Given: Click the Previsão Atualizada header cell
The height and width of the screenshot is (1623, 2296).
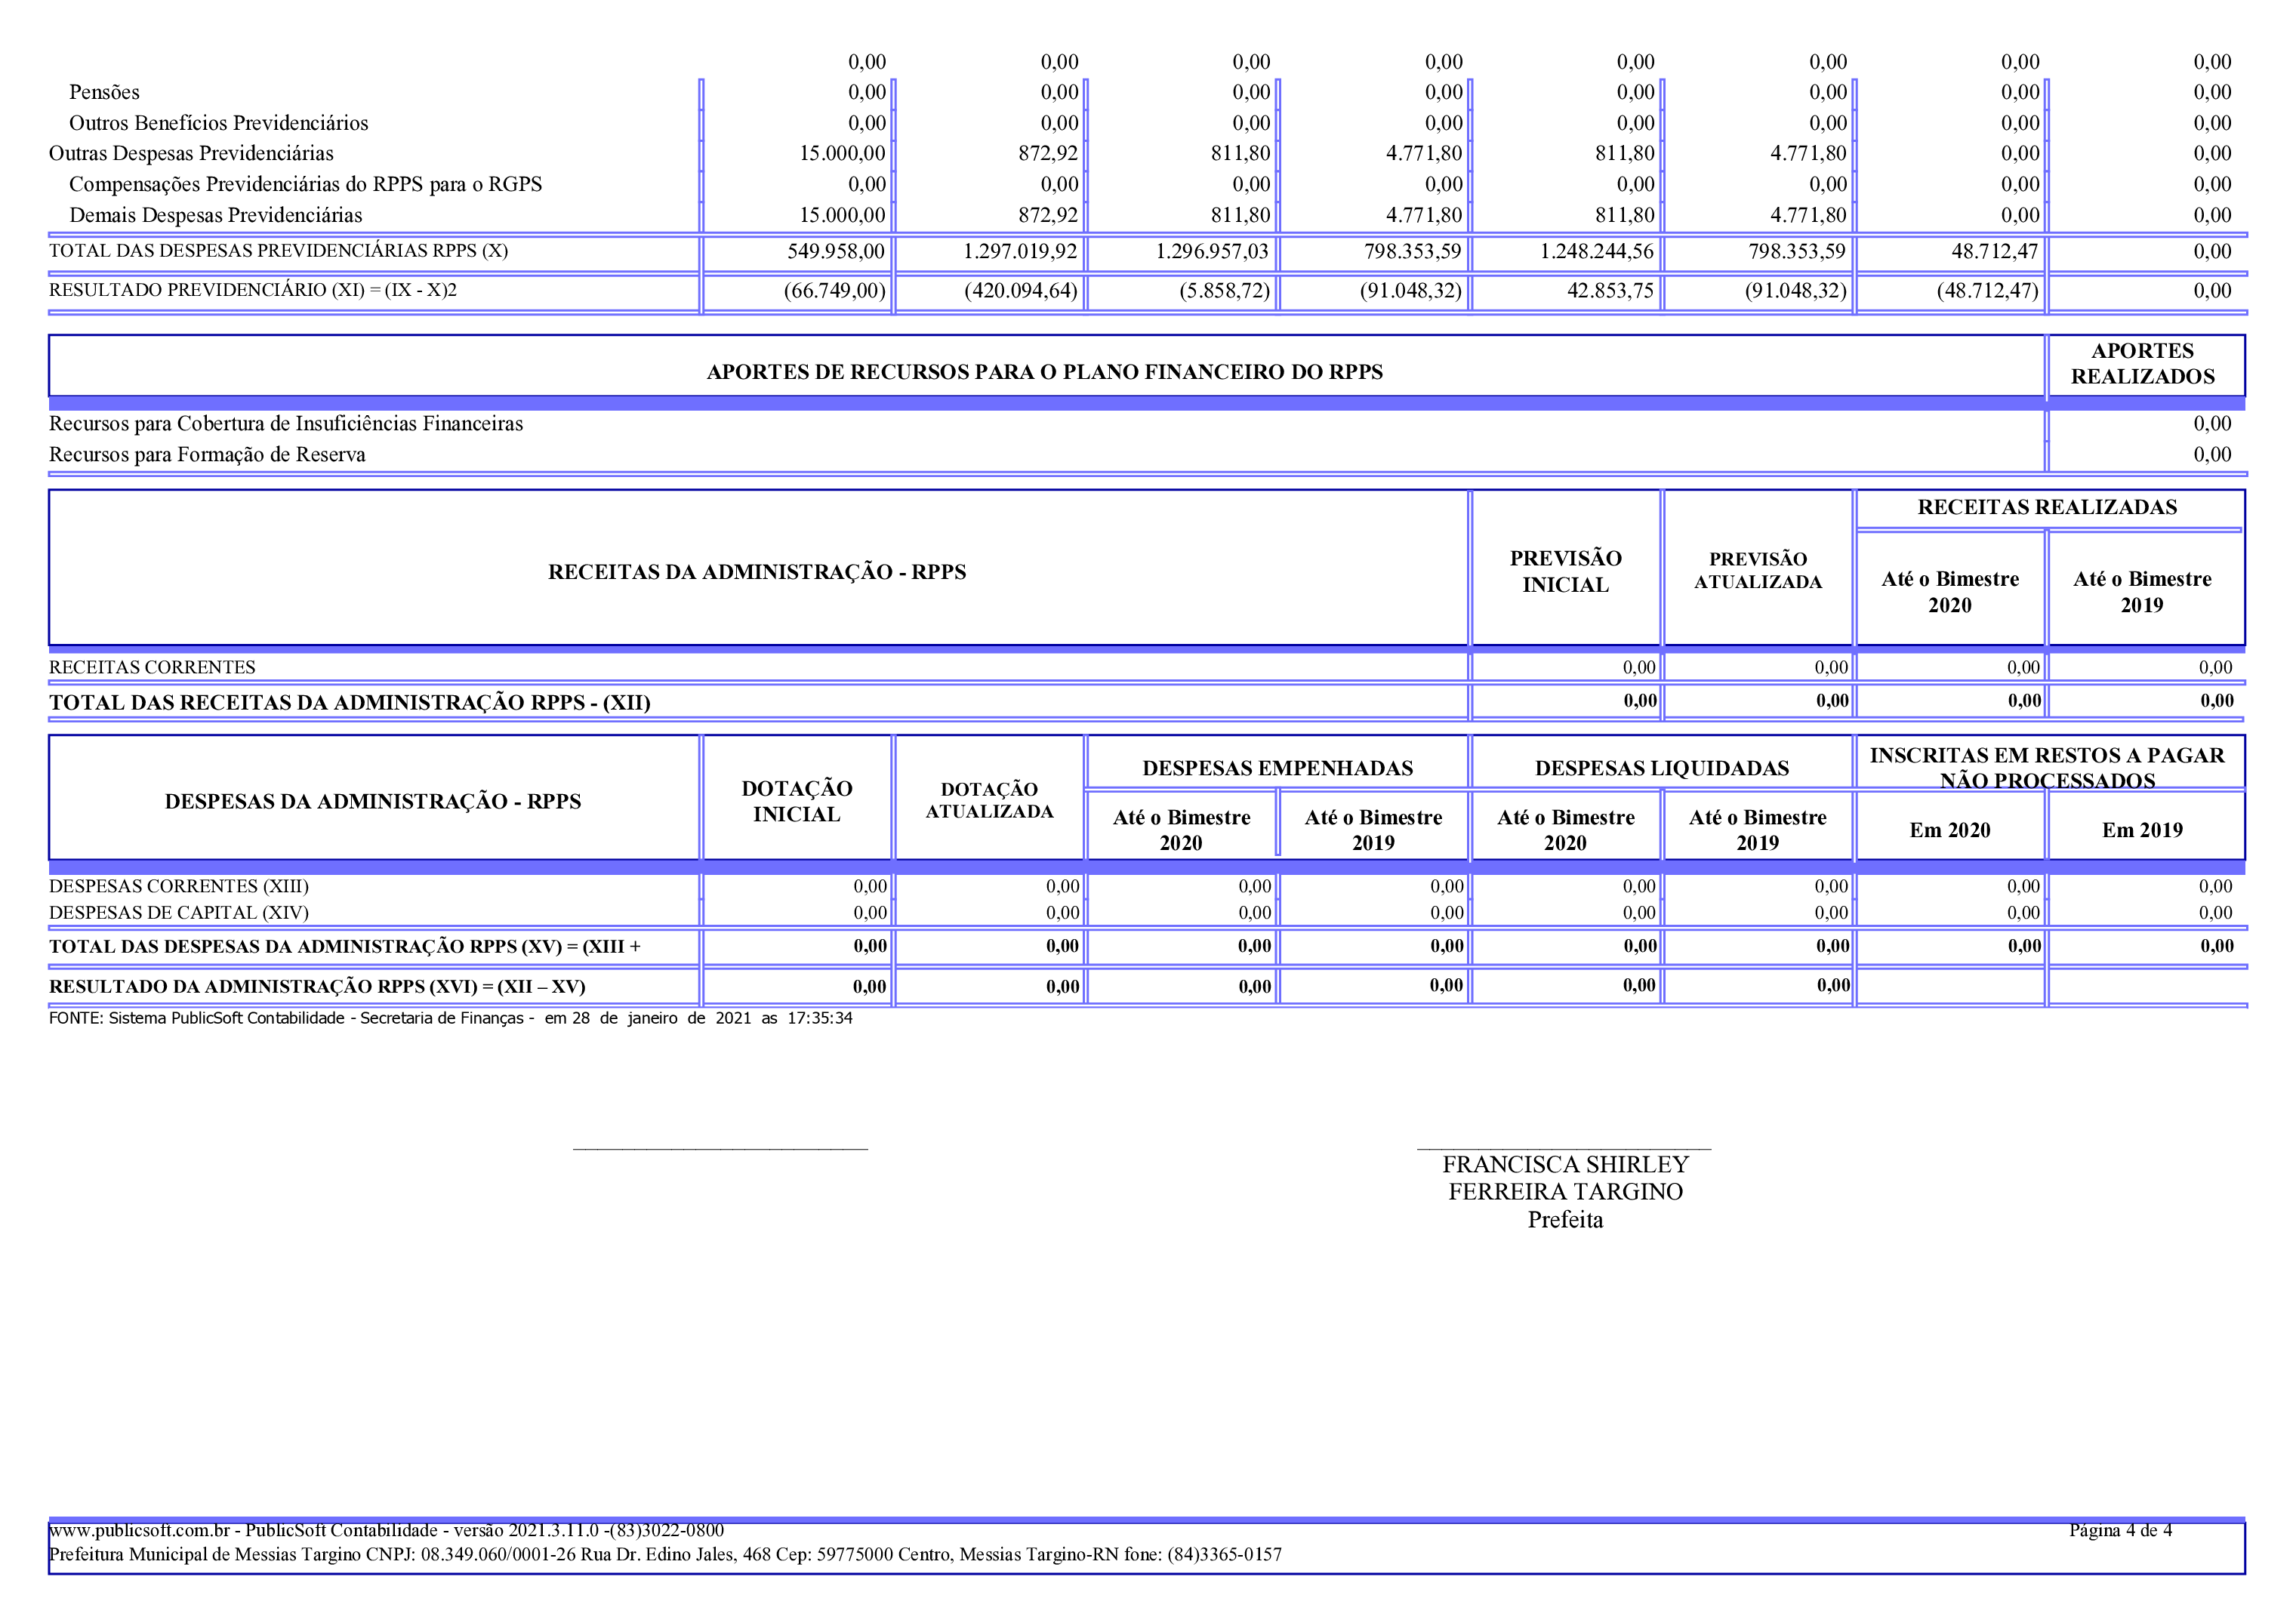Looking at the screenshot, I should point(1757,571).
